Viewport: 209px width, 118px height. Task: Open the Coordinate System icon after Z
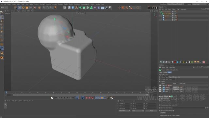55,8
